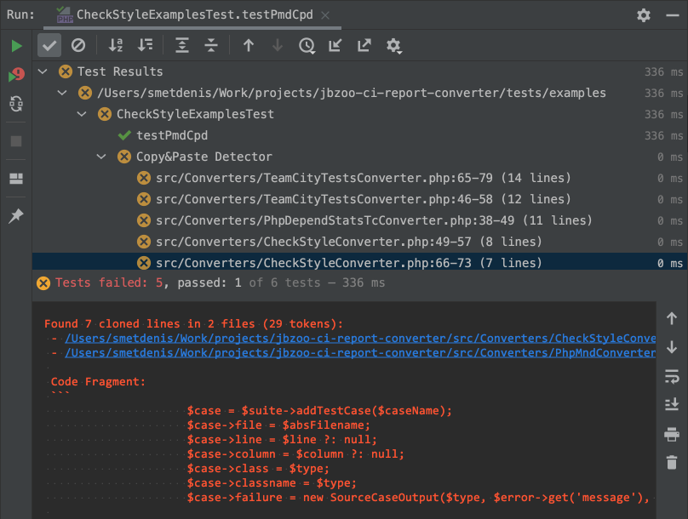Sort tests alphabetically
Viewport: 688px width, 519px height.
pos(116,45)
